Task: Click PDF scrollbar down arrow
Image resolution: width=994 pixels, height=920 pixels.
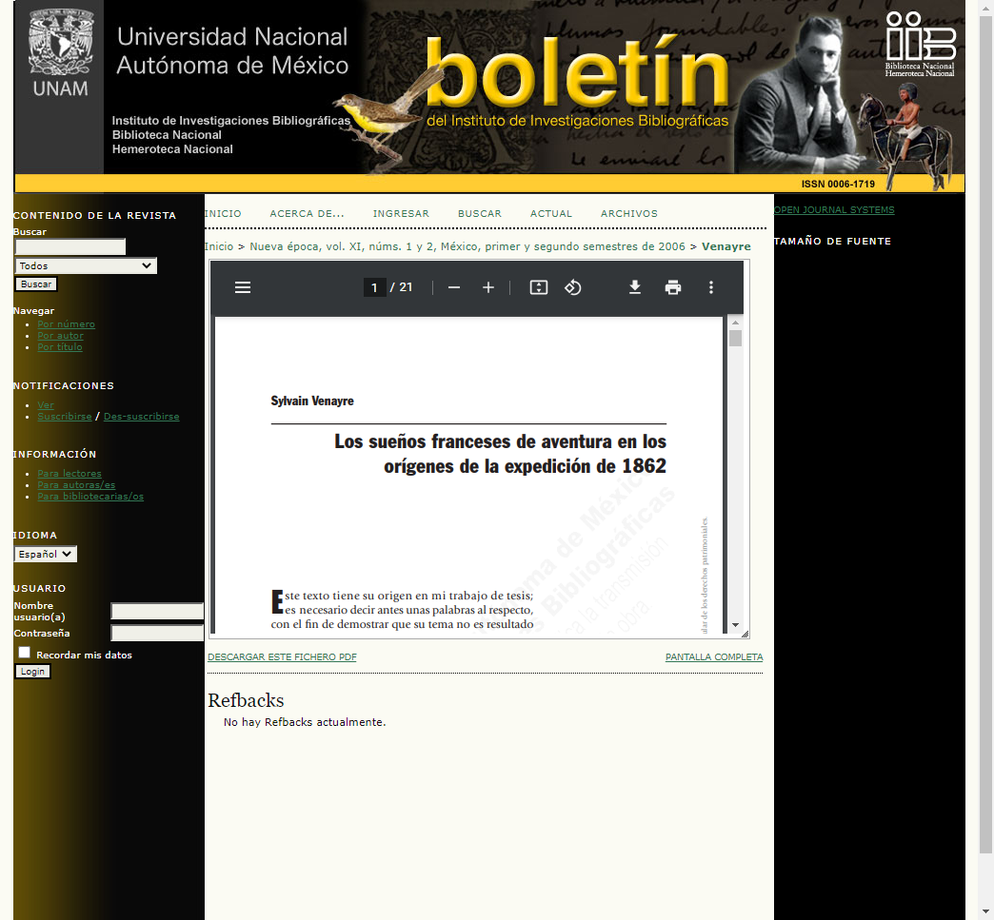Action: (735, 625)
